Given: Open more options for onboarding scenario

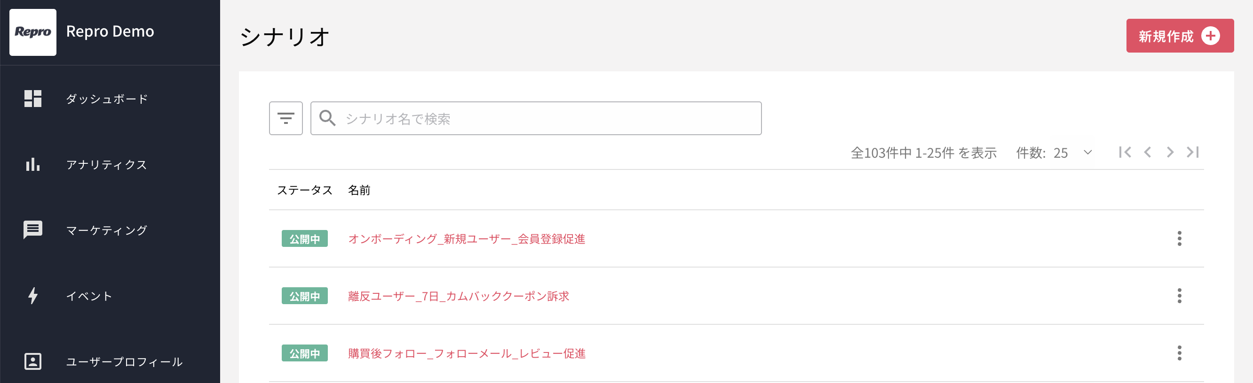Looking at the screenshot, I should (x=1179, y=238).
